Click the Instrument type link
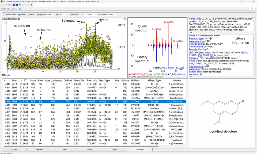The image size is (257, 154). click(197, 41)
